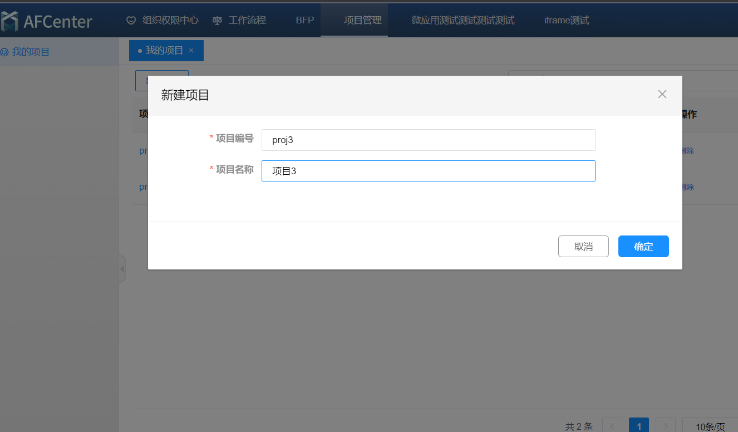
Task: Go to next page using right arrow
Action: (666, 426)
